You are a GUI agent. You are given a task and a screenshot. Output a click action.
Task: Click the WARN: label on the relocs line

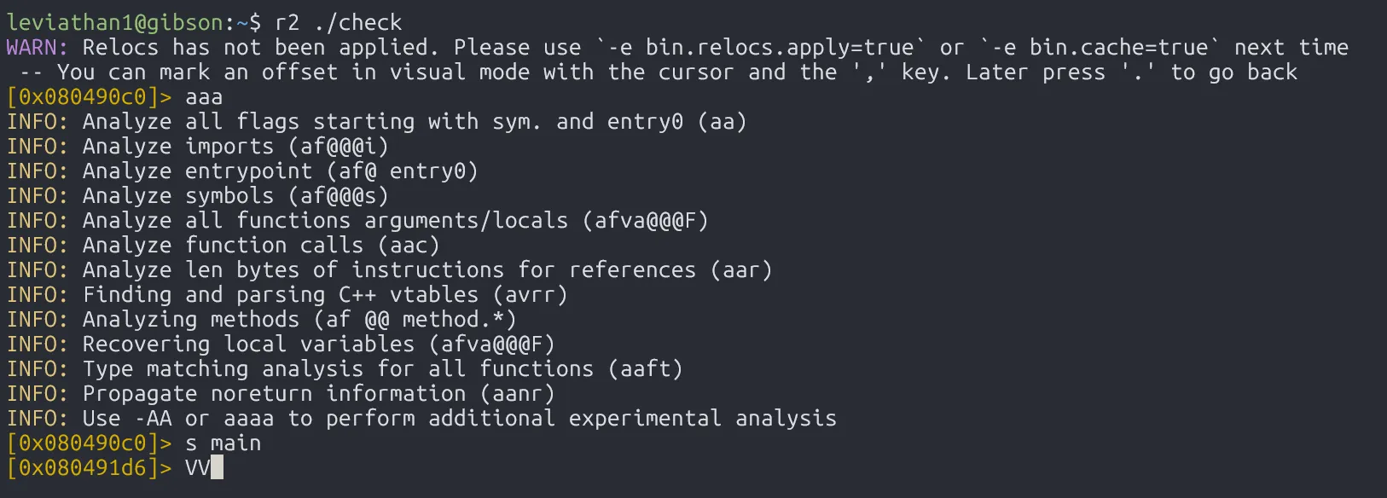tap(38, 47)
